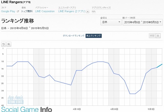Screen dimensions: 164x112
Task: Click the chart zoom magnifier icon
Action: point(9,44)
